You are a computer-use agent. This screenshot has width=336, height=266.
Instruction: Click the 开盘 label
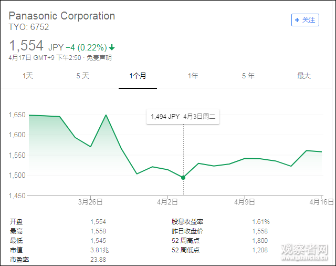(x=16, y=222)
